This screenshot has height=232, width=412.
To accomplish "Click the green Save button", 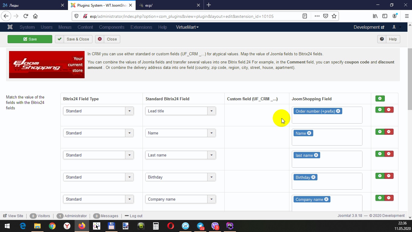I will click(30, 39).
